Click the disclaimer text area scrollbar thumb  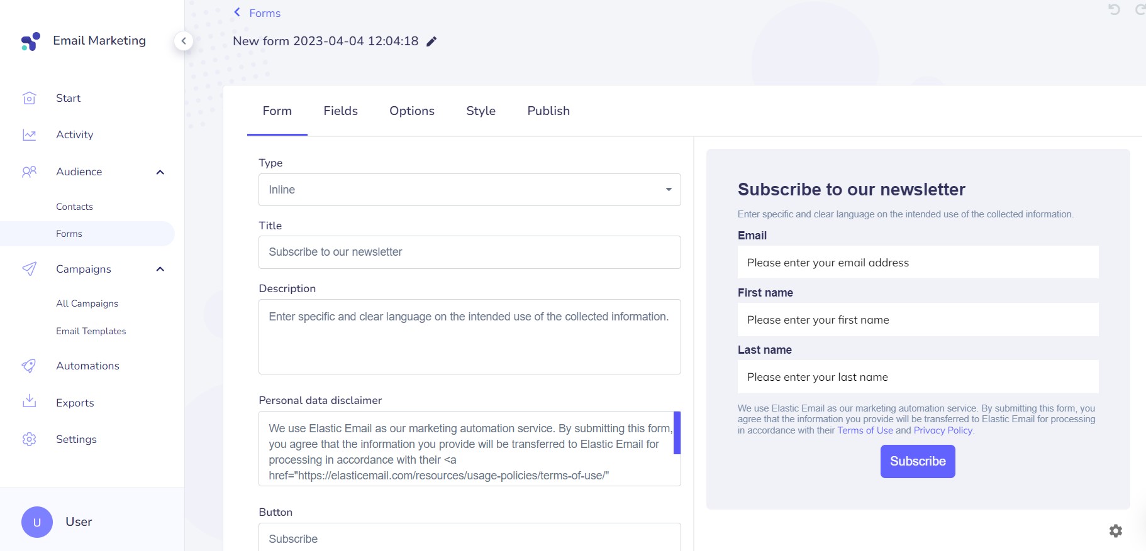tap(677, 433)
